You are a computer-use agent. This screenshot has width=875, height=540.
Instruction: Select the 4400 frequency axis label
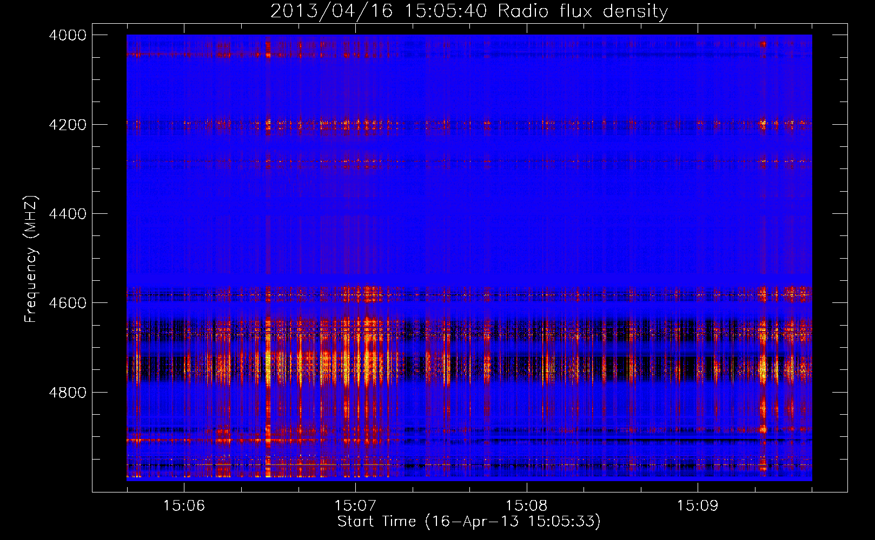click(68, 214)
